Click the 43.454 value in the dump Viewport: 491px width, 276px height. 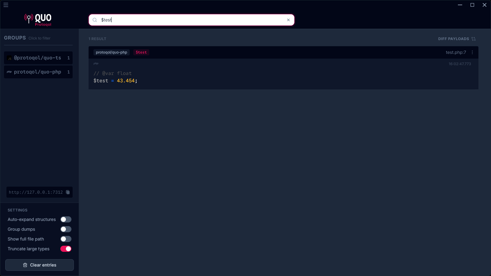pos(126,81)
